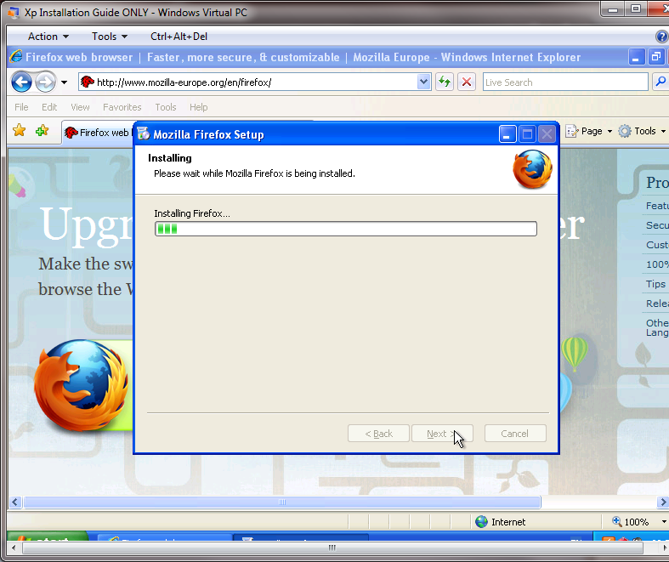Click the Next button in Firefox Setup
669x562 pixels.
pyautogui.click(x=442, y=434)
